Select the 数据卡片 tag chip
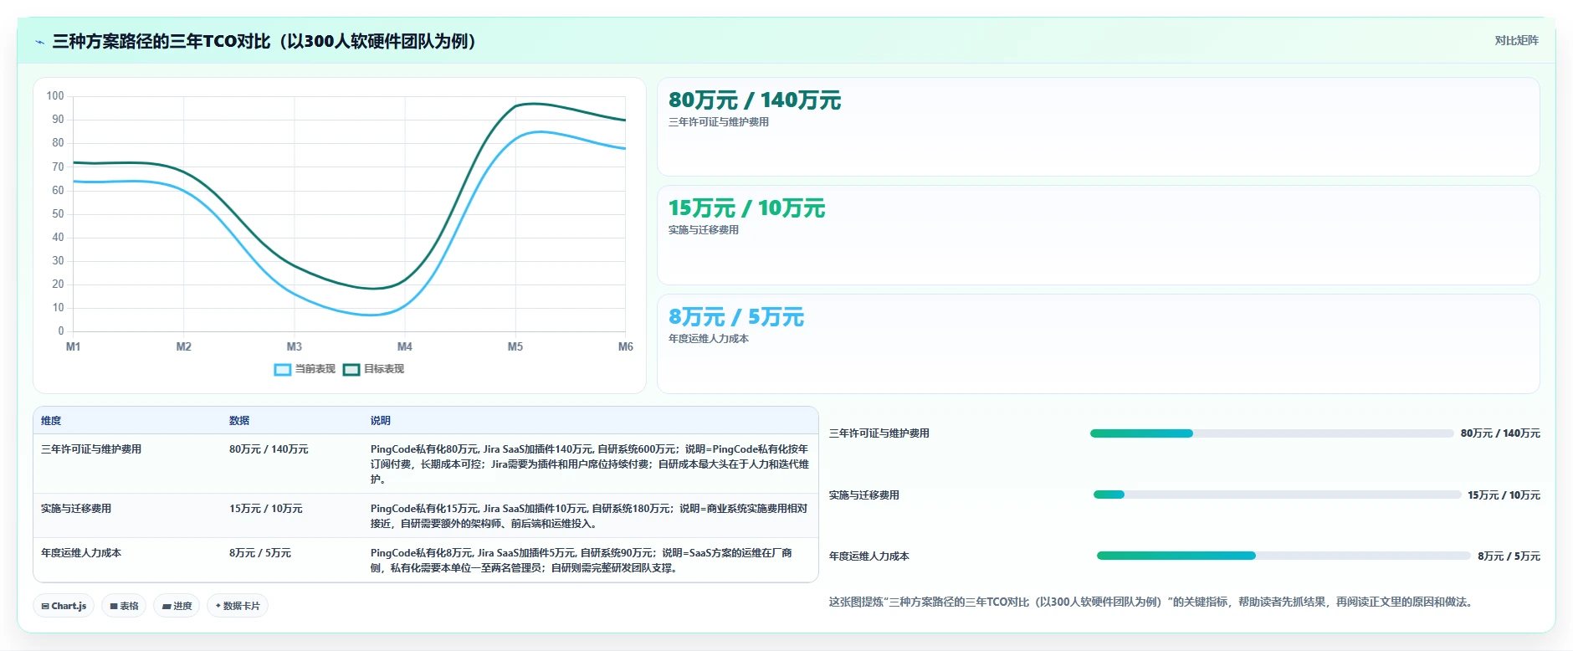1573x651 pixels. coord(238,606)
